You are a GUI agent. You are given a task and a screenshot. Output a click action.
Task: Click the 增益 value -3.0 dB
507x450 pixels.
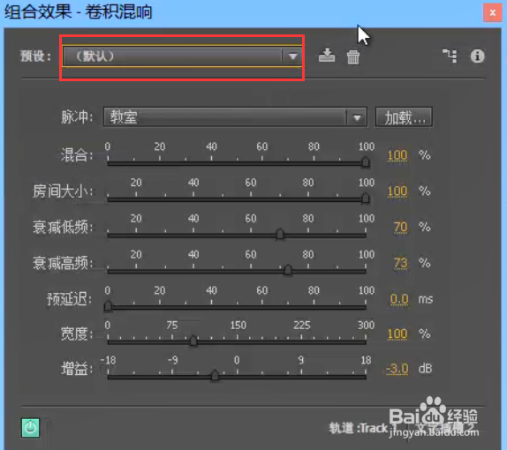[397, 369]
